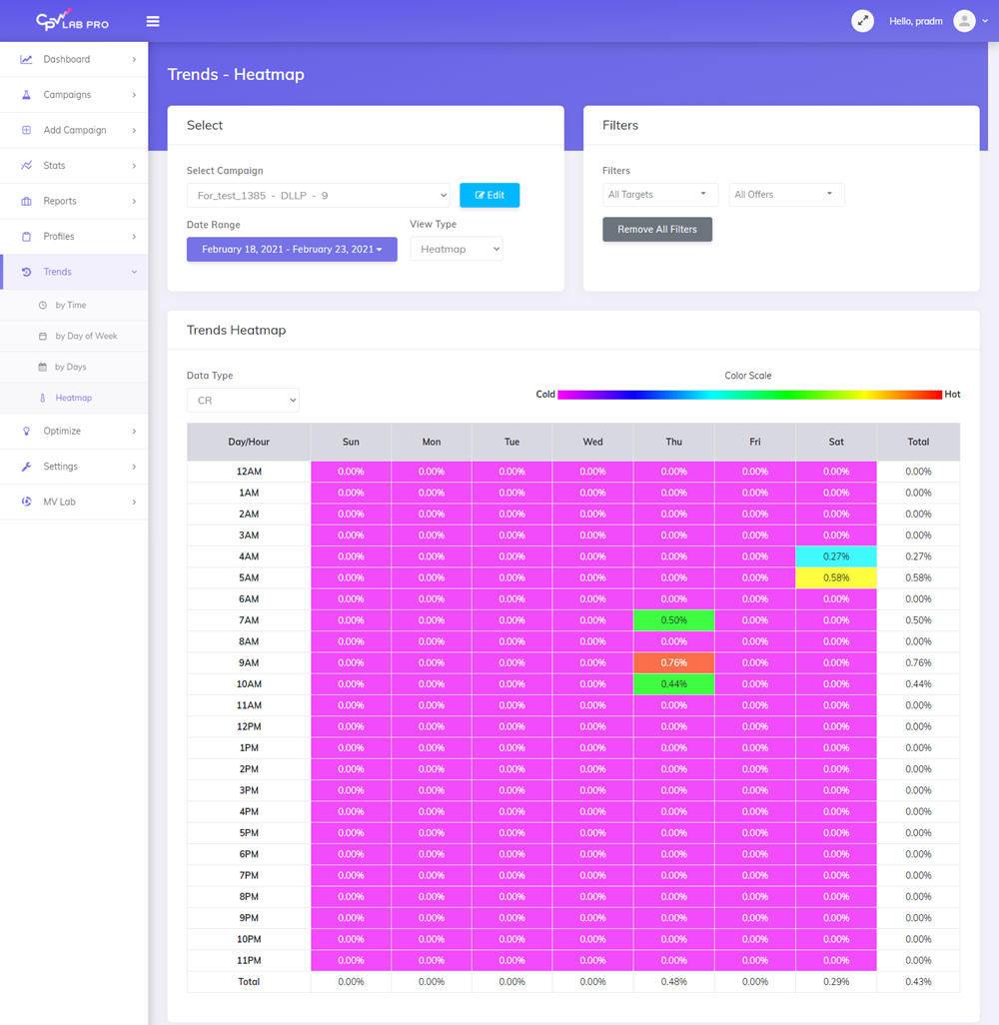Change the Data Type from CR
999x1025 pixels.
pos(242,400)
